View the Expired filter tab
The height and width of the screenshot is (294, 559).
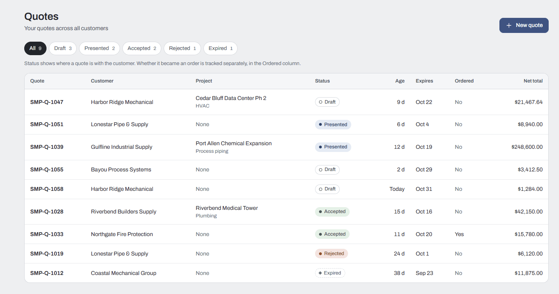[x=221, y=48]
